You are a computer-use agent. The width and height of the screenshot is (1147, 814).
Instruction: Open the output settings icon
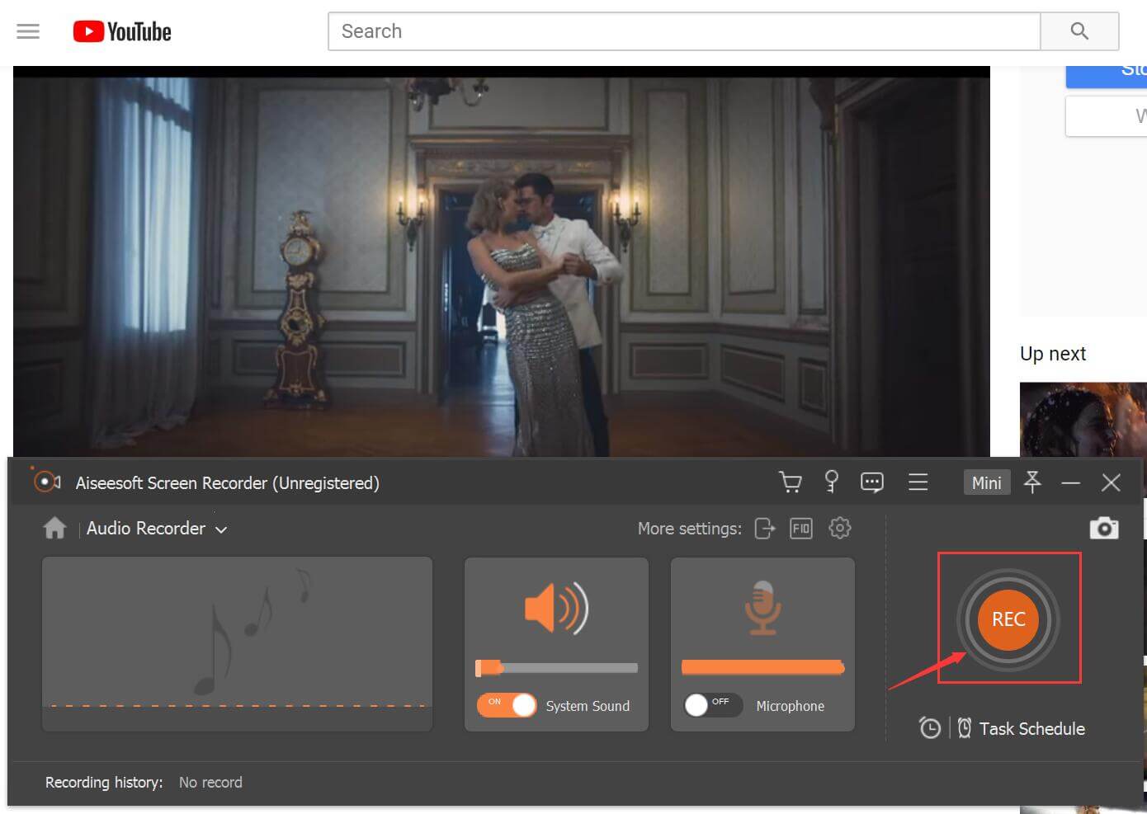[765, 529]
